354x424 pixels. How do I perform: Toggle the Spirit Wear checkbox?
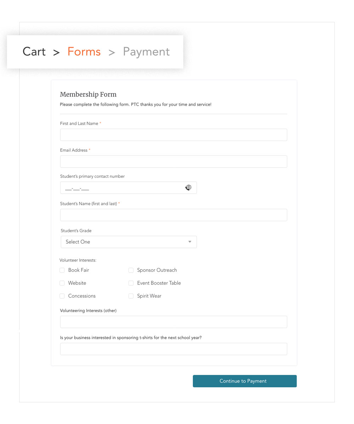click(x=131, y=296)
